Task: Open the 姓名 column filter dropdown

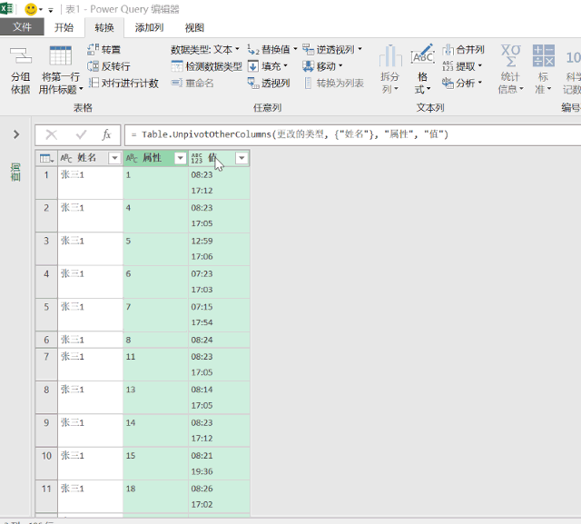Action: (115, 158)
